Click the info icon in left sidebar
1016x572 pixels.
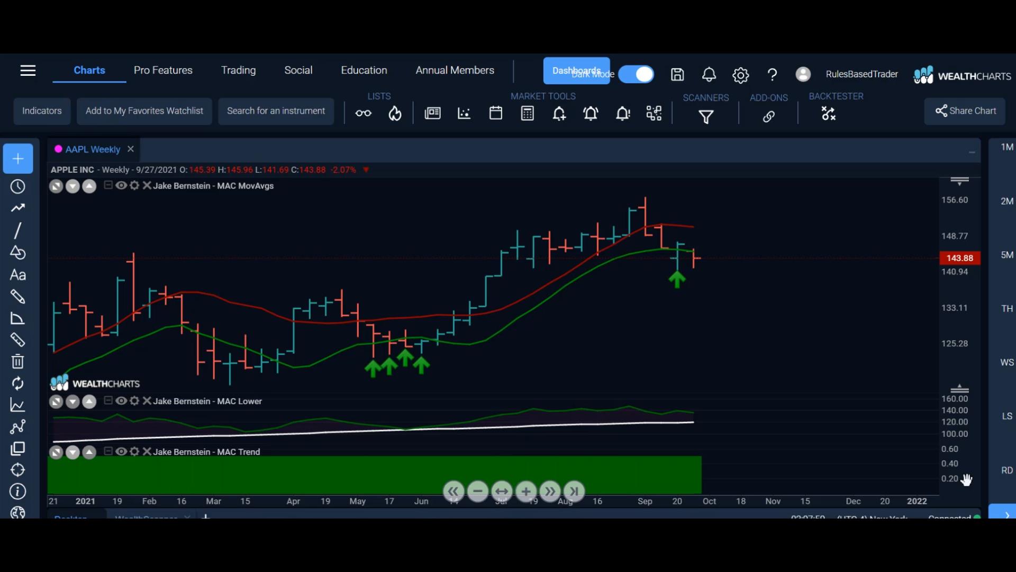18,492
